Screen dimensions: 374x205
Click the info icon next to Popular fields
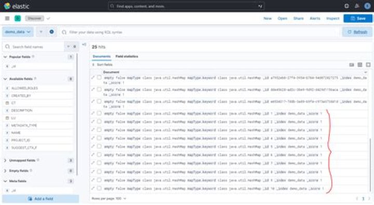click(x=33, y=56)
